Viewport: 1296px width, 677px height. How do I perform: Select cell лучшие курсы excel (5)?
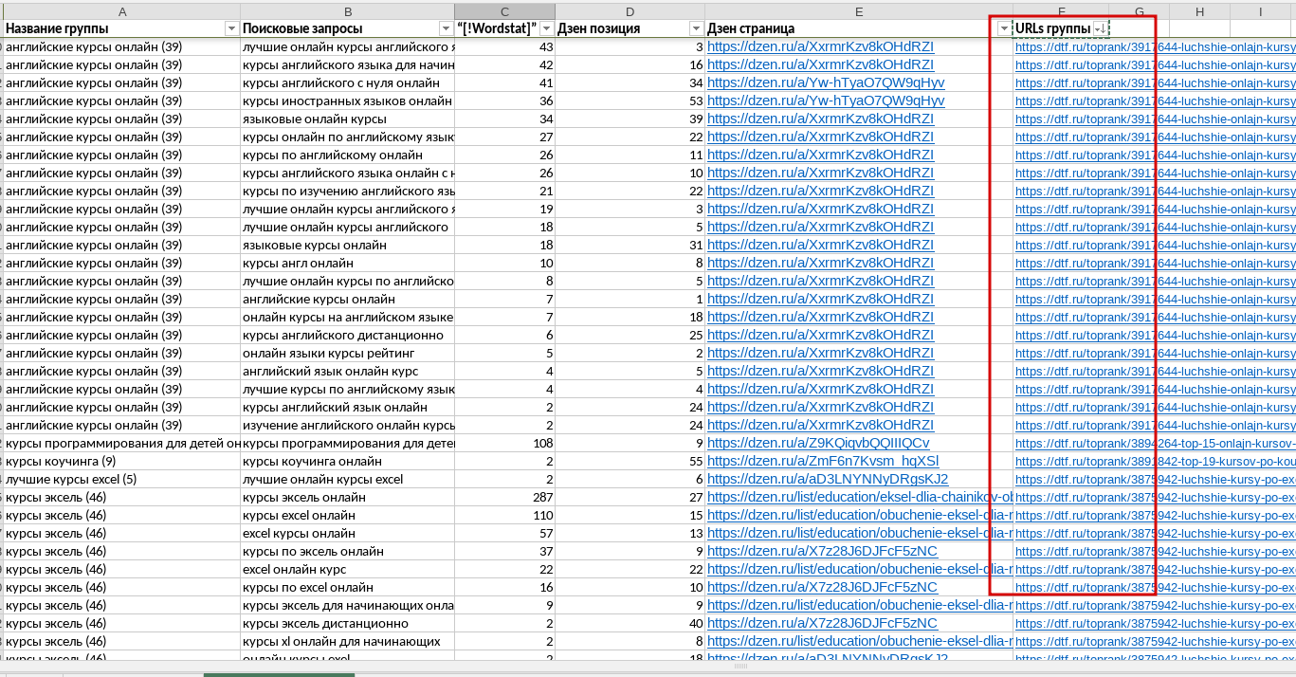121,479
